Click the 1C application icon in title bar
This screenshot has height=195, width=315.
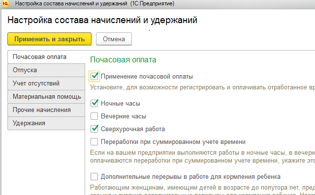coord(5,3)
